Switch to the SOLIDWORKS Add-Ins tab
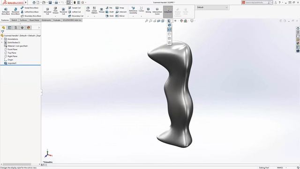Screen dimensions: 300x169 click(72, 20)
